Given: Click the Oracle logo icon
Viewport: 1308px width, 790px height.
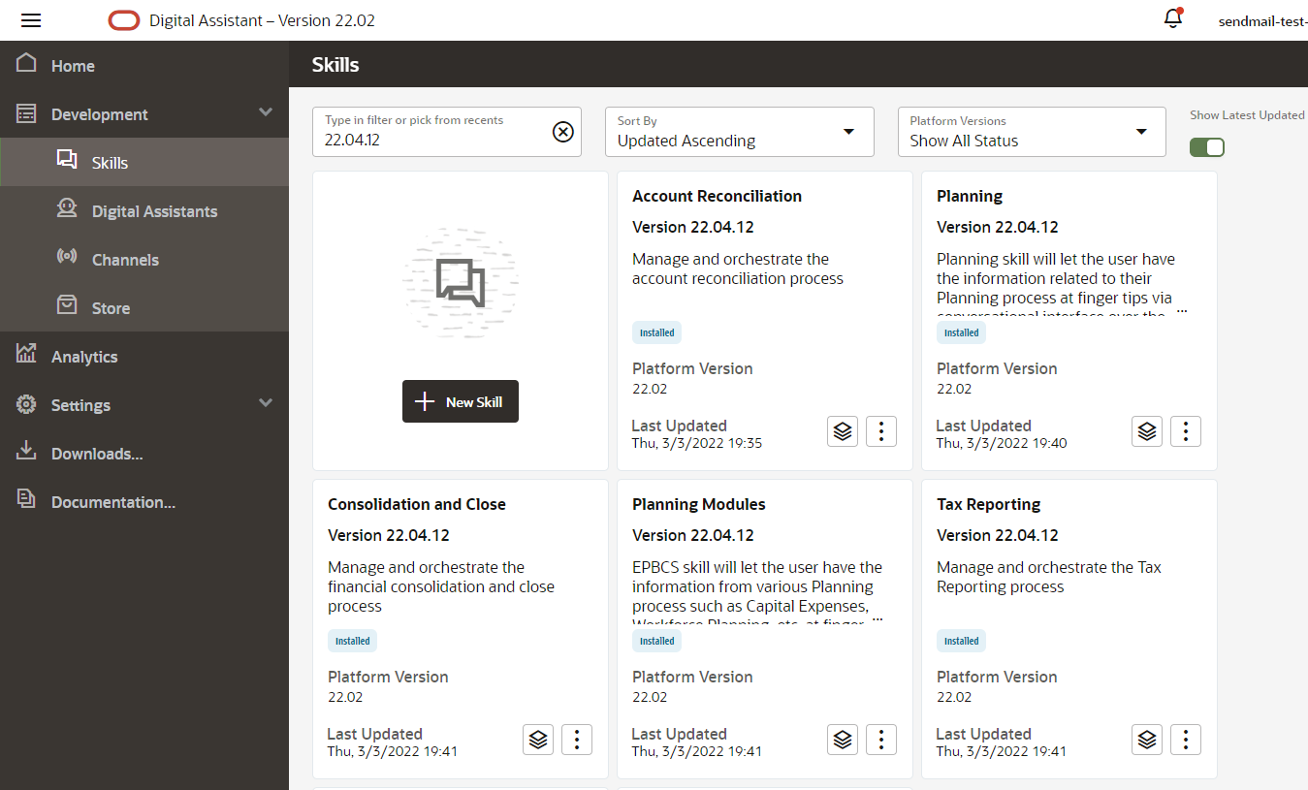Looking at the screenshot, I should coord(124,20).
